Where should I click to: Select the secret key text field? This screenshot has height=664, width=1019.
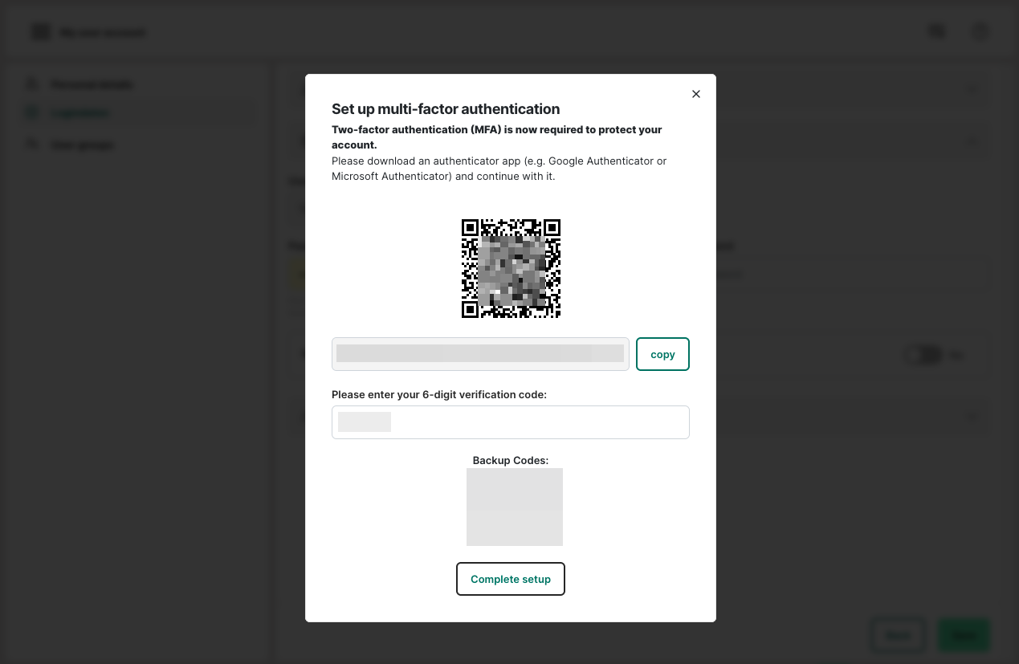point(480,354)
